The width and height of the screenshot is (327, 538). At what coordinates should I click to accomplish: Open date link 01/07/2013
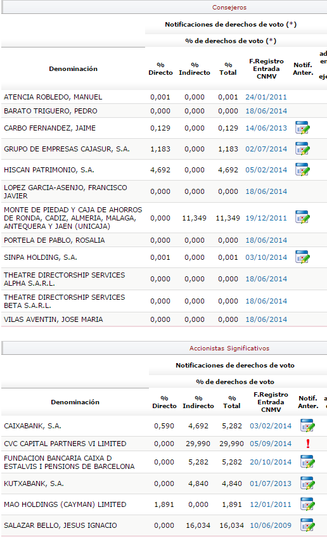[271, 484]
